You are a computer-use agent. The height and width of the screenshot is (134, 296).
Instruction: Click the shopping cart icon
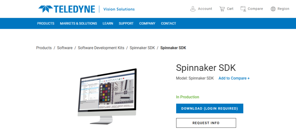click(x=222, y=9)
